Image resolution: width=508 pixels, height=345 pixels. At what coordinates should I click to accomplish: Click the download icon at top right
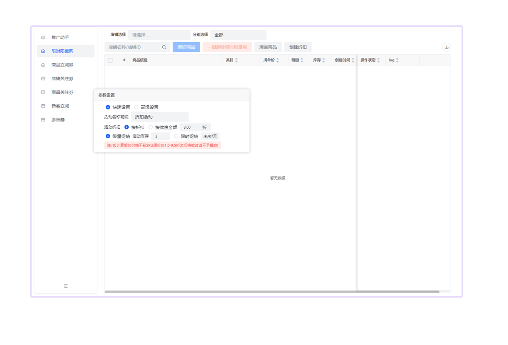click(446, 47)
